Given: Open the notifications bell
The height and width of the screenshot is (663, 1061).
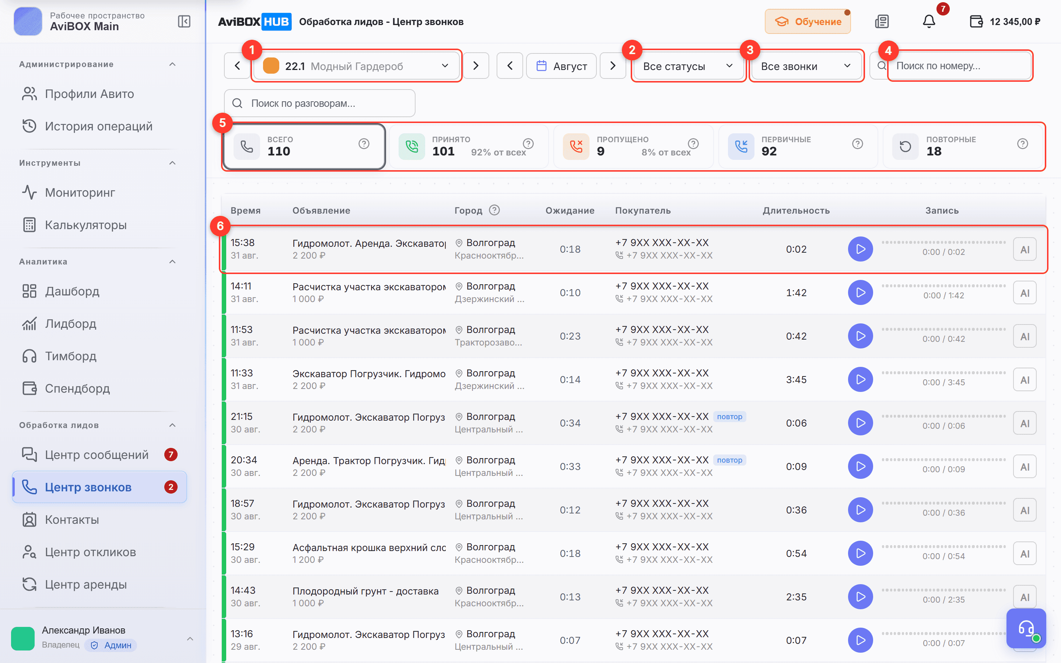Looking at the screenshot, I should tap(929, 21).
